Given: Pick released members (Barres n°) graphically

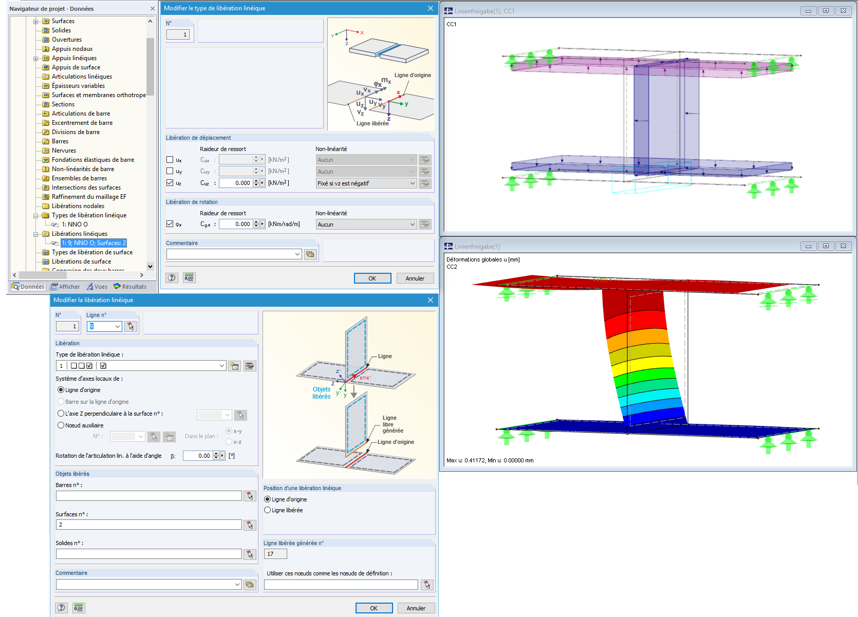Looking at the screenshot, I should [250, 496].
